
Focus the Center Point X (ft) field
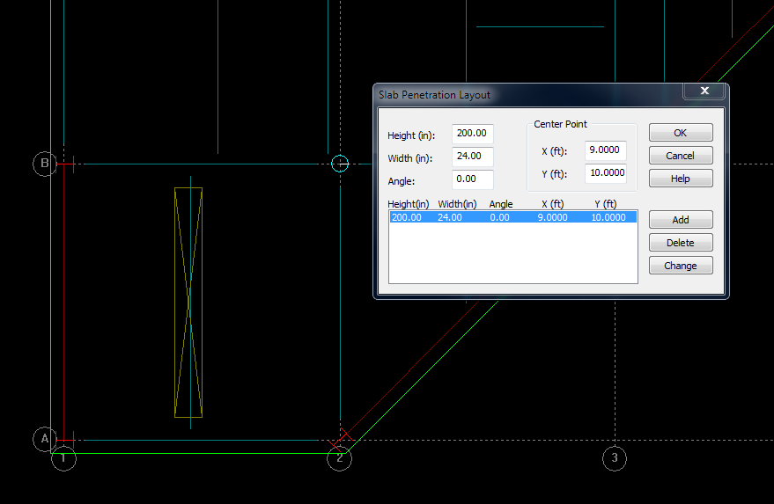(x=606, y=150)
